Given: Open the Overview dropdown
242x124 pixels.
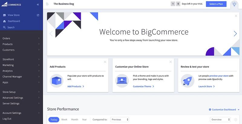Looking at the screenshot, I should (220, 119).
